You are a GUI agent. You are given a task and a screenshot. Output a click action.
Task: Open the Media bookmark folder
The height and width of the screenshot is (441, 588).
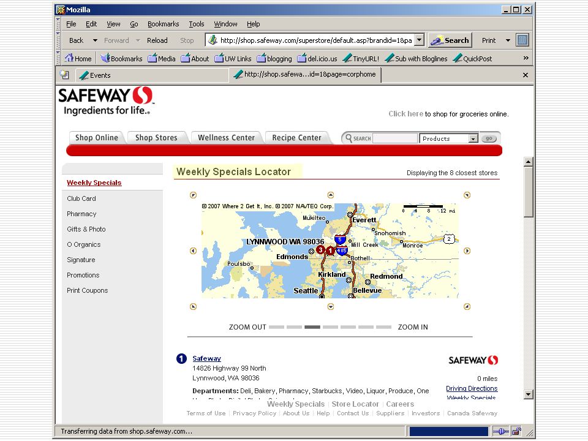click(162, 59)
